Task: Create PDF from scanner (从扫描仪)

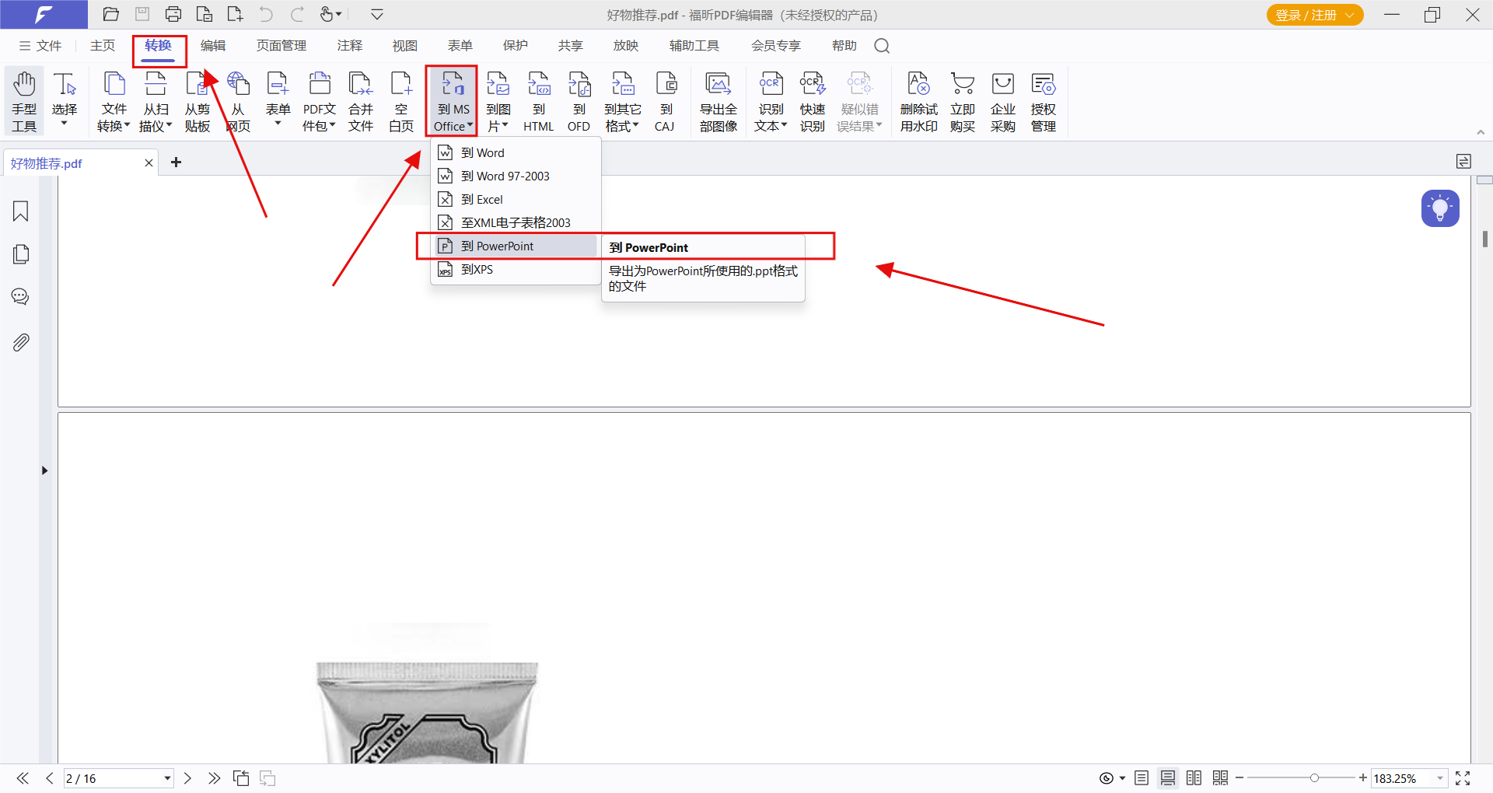Action: pyautogui.click(x=156, y=102)
